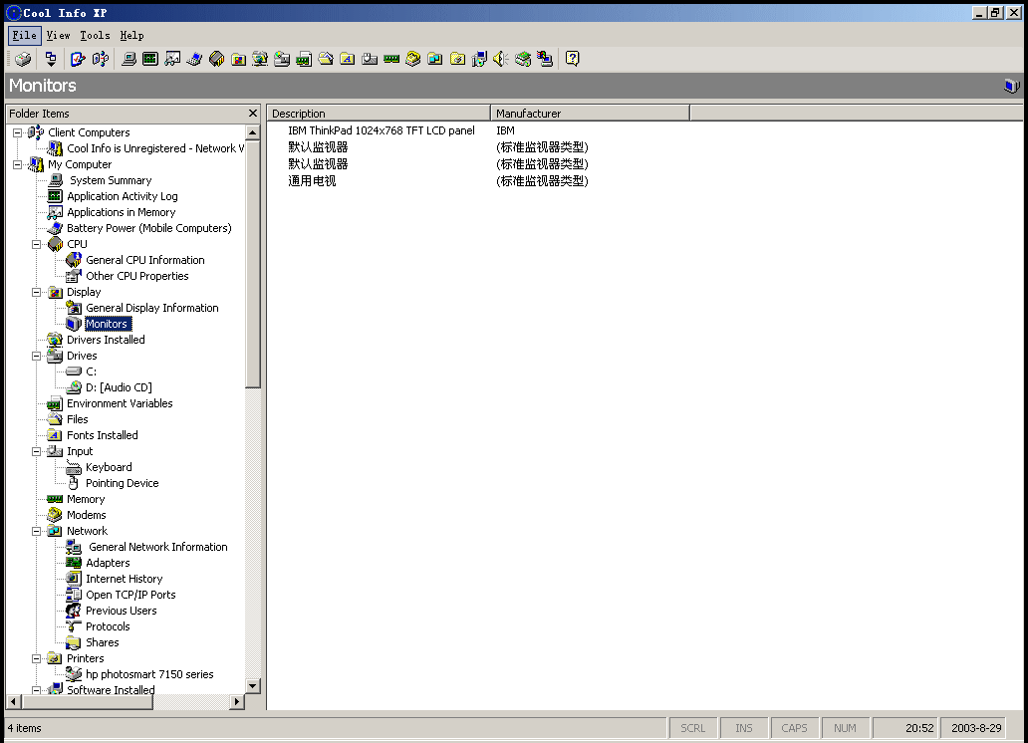Click the client computers toolbar icon

(x=101, y=59)
